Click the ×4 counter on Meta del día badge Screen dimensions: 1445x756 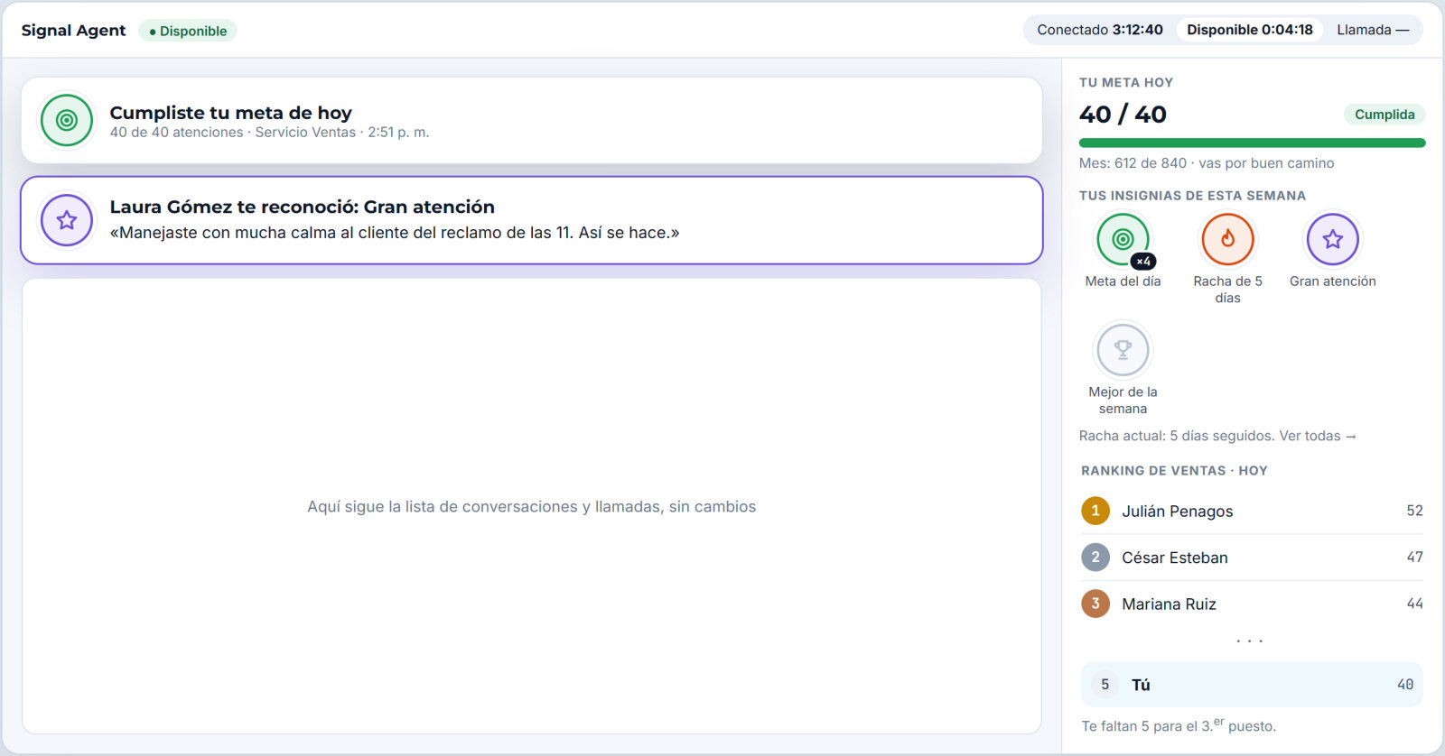pyautogui.click(x=1143, y=262)
